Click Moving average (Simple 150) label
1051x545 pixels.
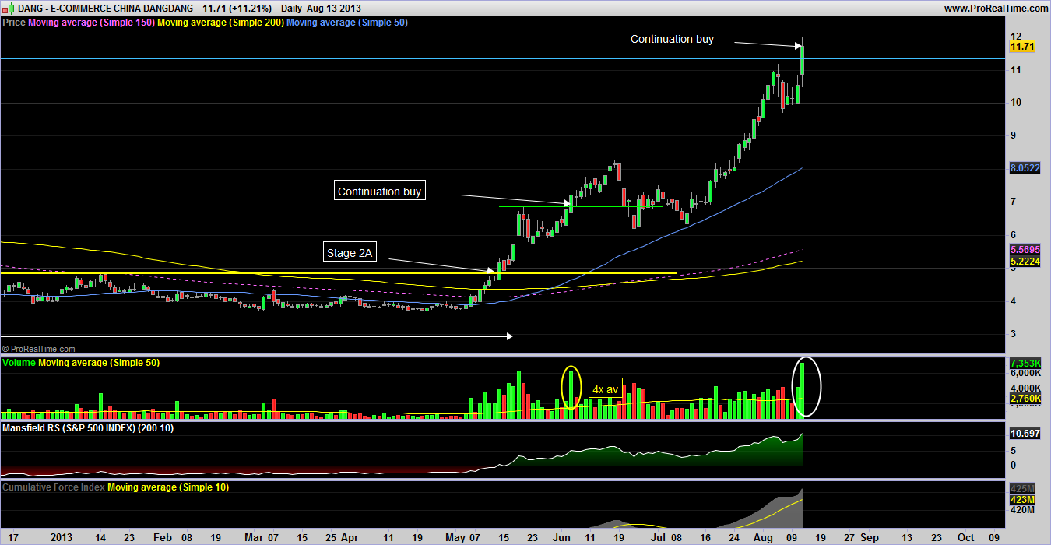(x=91, y=23)
